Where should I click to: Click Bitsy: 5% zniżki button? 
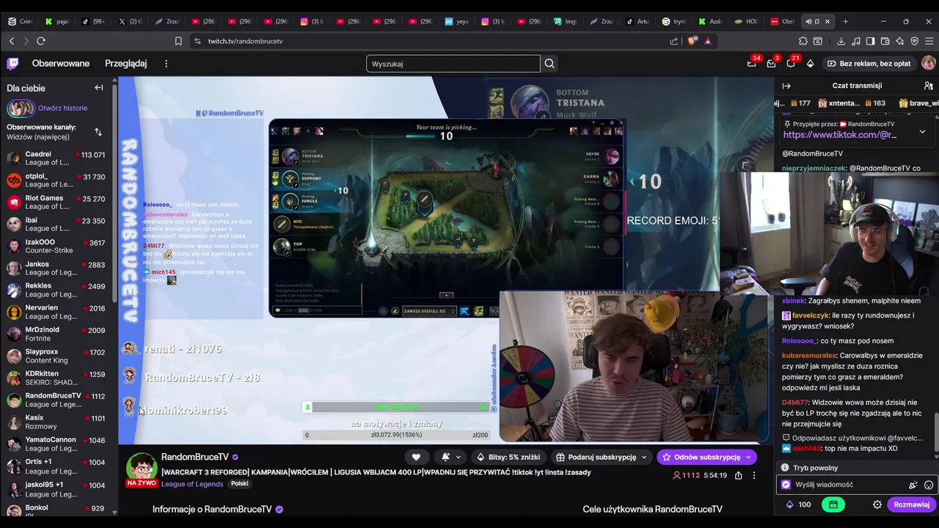tap(508, 457)
